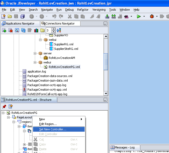The height and width of the screenshot is (153, 169).
Task: Click the green Run arrow icon
Action: click(x=139, y=17)
